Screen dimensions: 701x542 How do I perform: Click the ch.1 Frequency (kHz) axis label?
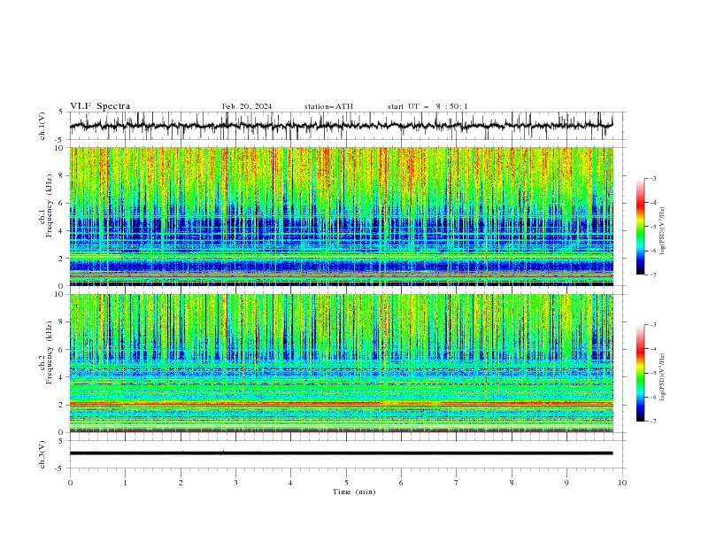click(46, 205)
